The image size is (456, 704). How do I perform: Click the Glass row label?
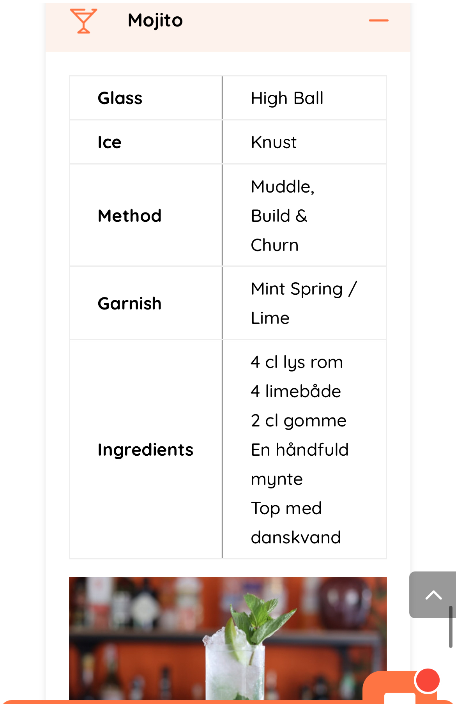[120, 98]
